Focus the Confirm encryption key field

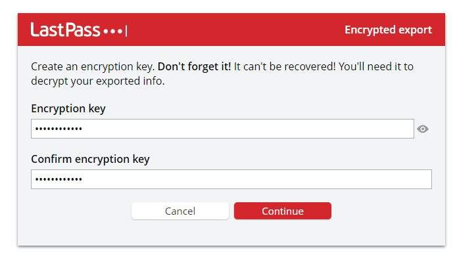pyautogui.click(x=231, y=179)
